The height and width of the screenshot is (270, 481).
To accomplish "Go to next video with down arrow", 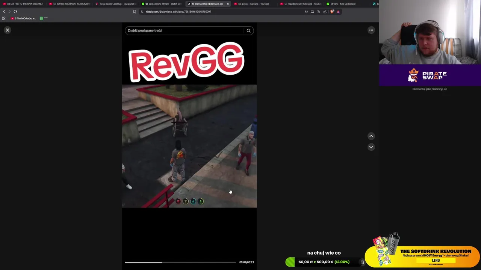I will coord(371,147).
